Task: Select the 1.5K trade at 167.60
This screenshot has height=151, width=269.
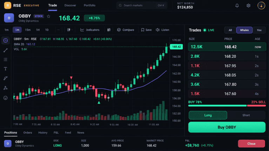Action: coord(227,94)
